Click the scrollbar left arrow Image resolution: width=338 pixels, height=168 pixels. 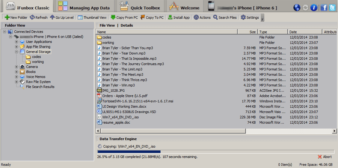pos(98,131)
